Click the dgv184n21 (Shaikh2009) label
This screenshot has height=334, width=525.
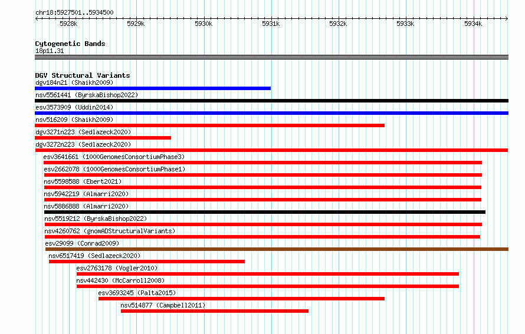coord(74,82)
